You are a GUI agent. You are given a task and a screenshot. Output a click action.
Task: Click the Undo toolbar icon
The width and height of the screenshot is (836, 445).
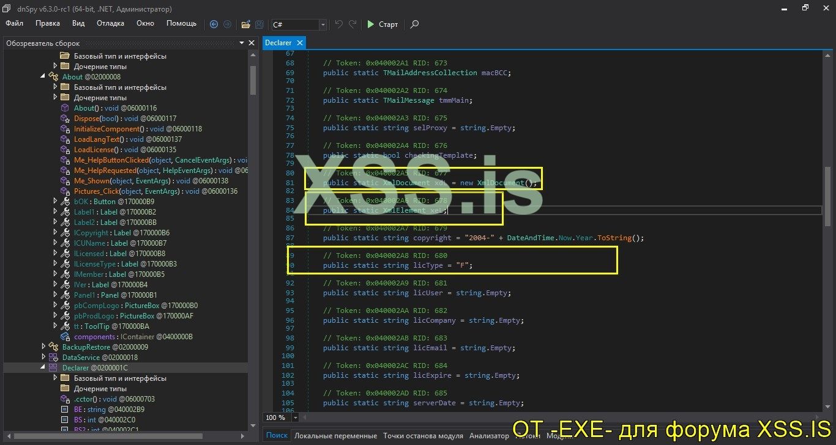tap(339, 24)
